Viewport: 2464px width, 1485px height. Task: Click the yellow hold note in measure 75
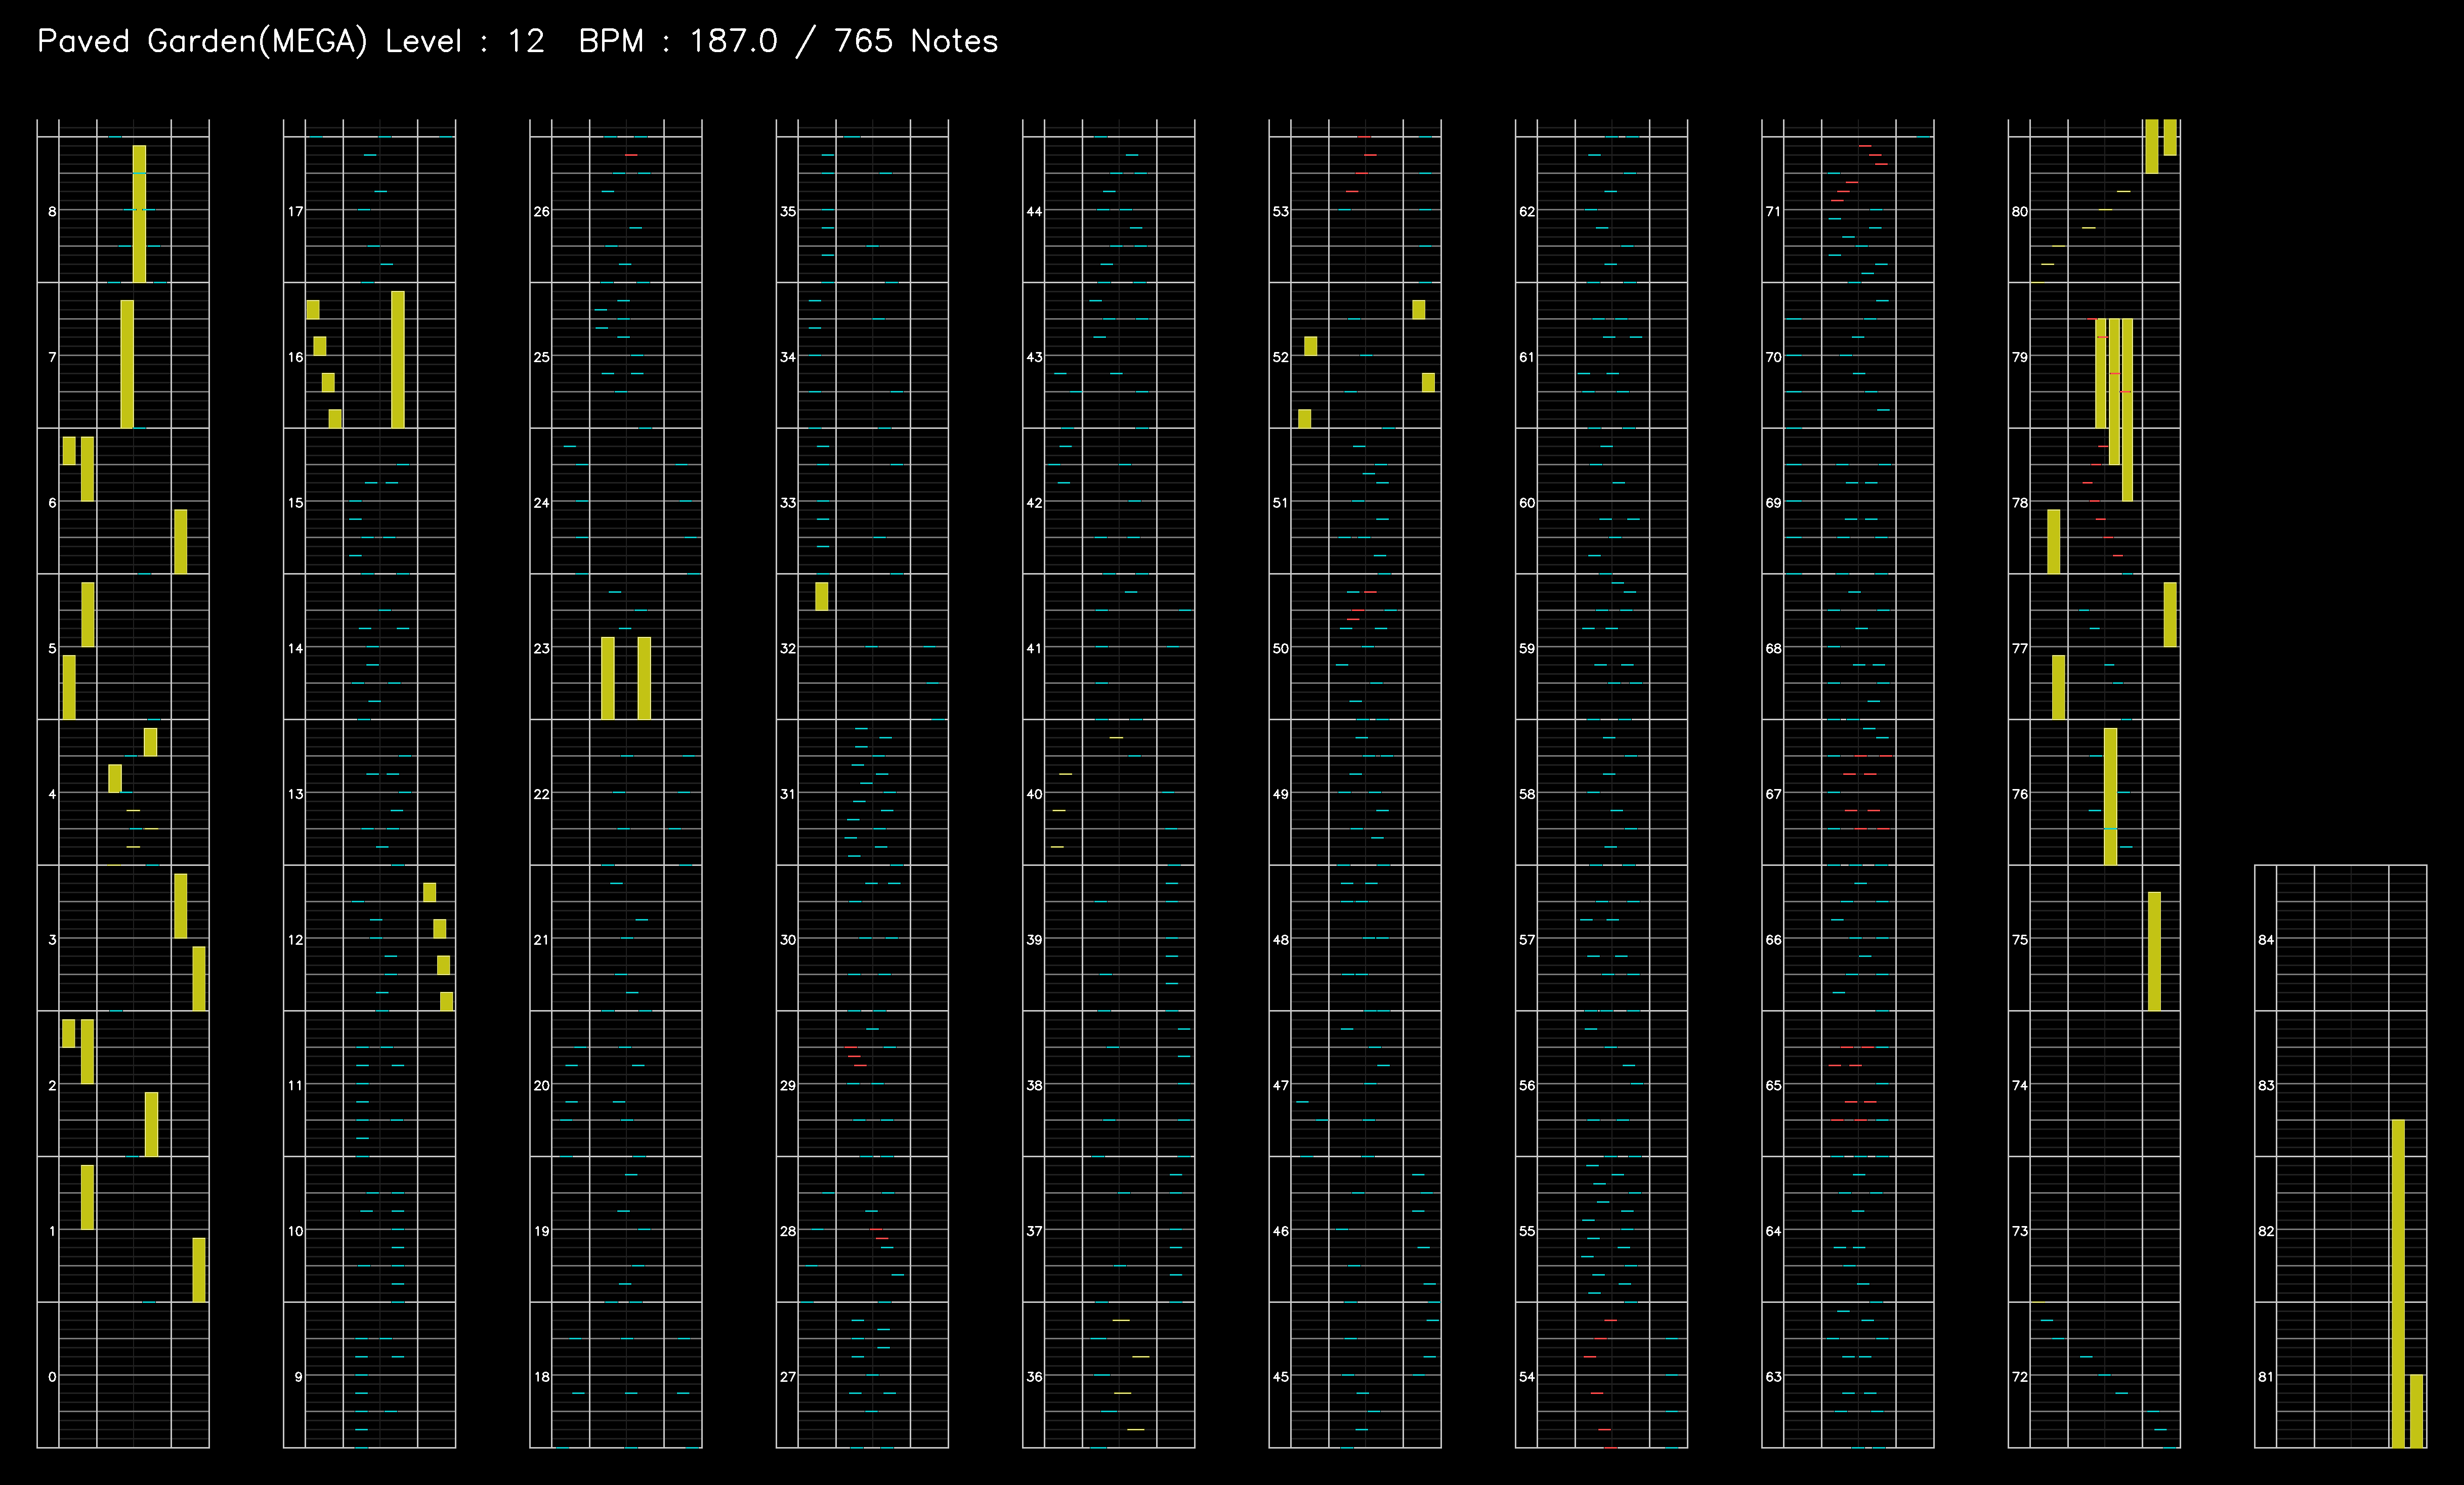2154,951
